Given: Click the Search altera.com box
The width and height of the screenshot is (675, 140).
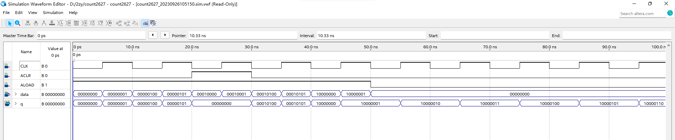Looking at the screenshot, I should (642, 14).
